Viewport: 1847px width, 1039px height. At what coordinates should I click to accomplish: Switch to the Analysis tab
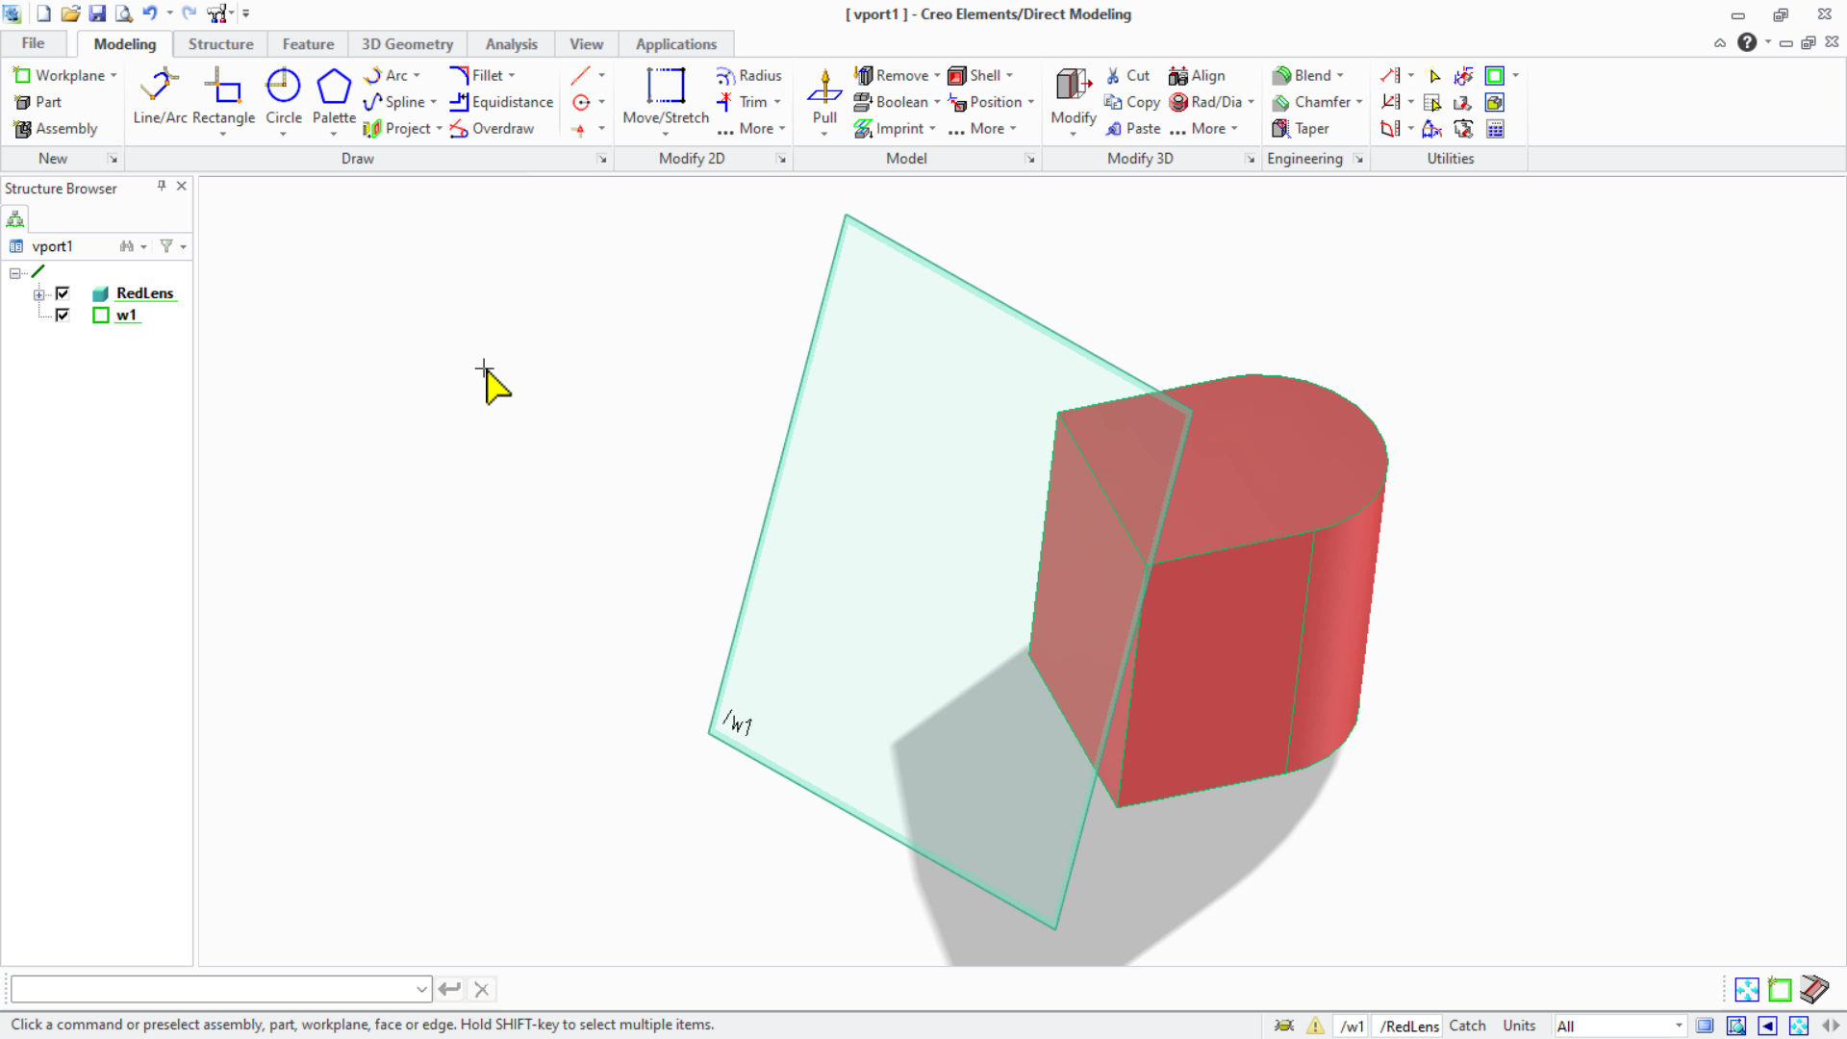[x=511, y=44]
